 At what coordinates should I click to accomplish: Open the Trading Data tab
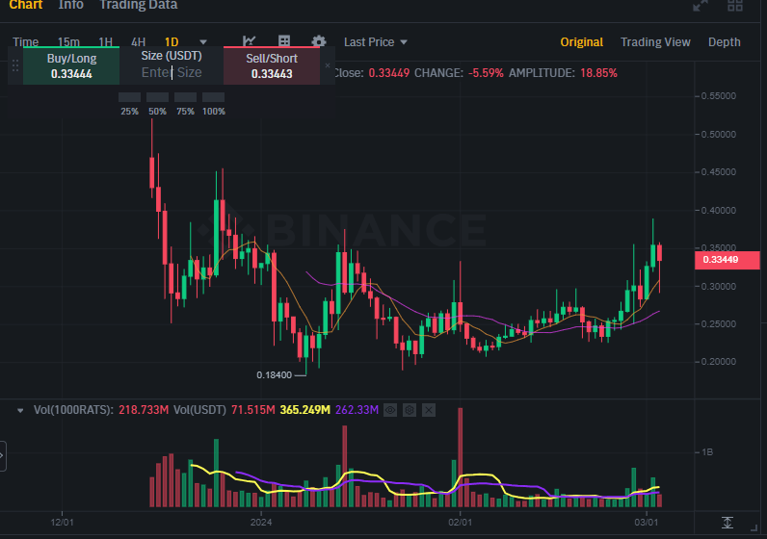point(139,6)
